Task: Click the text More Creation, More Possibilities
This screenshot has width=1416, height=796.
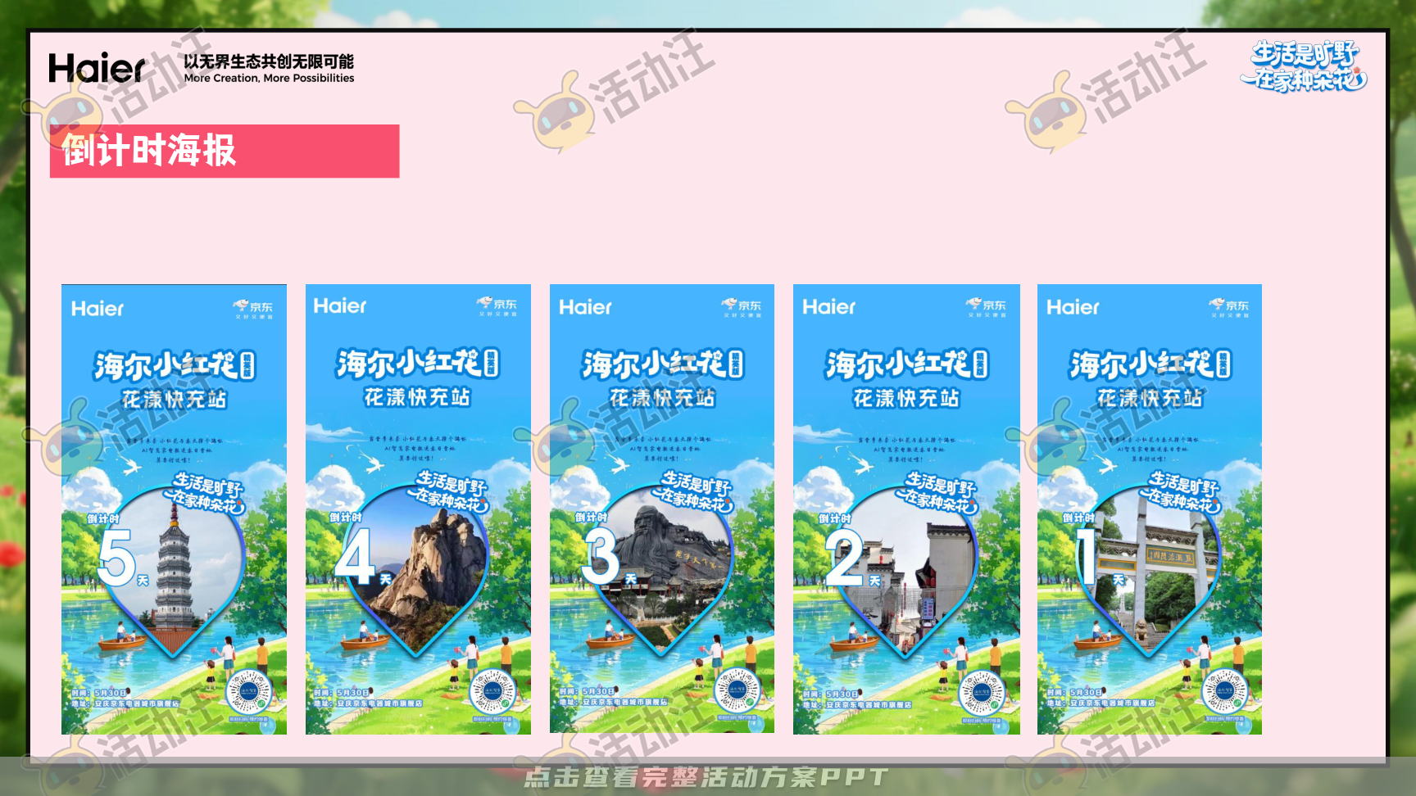Action: click(269, 79)
